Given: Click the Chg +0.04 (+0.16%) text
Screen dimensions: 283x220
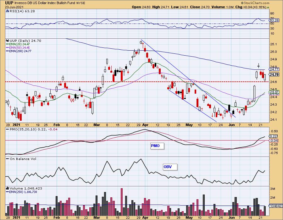Looking at the screenshot, I should point(251,7).
